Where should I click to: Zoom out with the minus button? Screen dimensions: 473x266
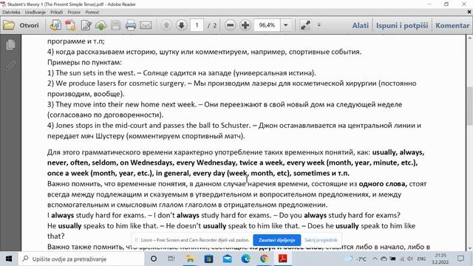point(230,25)
